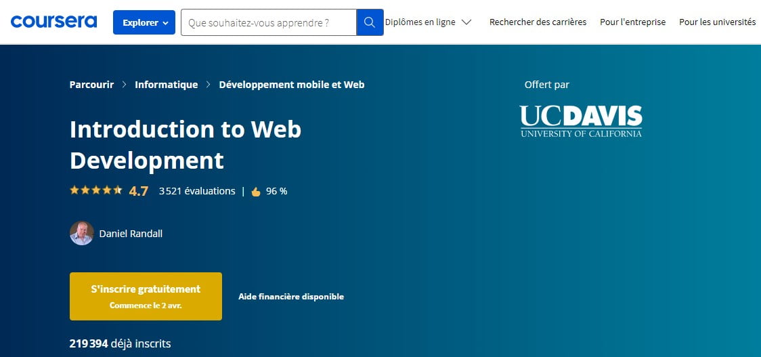Click the '219 394 déjà inscrits' text
This screenshot has height=357, width=761.
(121, 344)
